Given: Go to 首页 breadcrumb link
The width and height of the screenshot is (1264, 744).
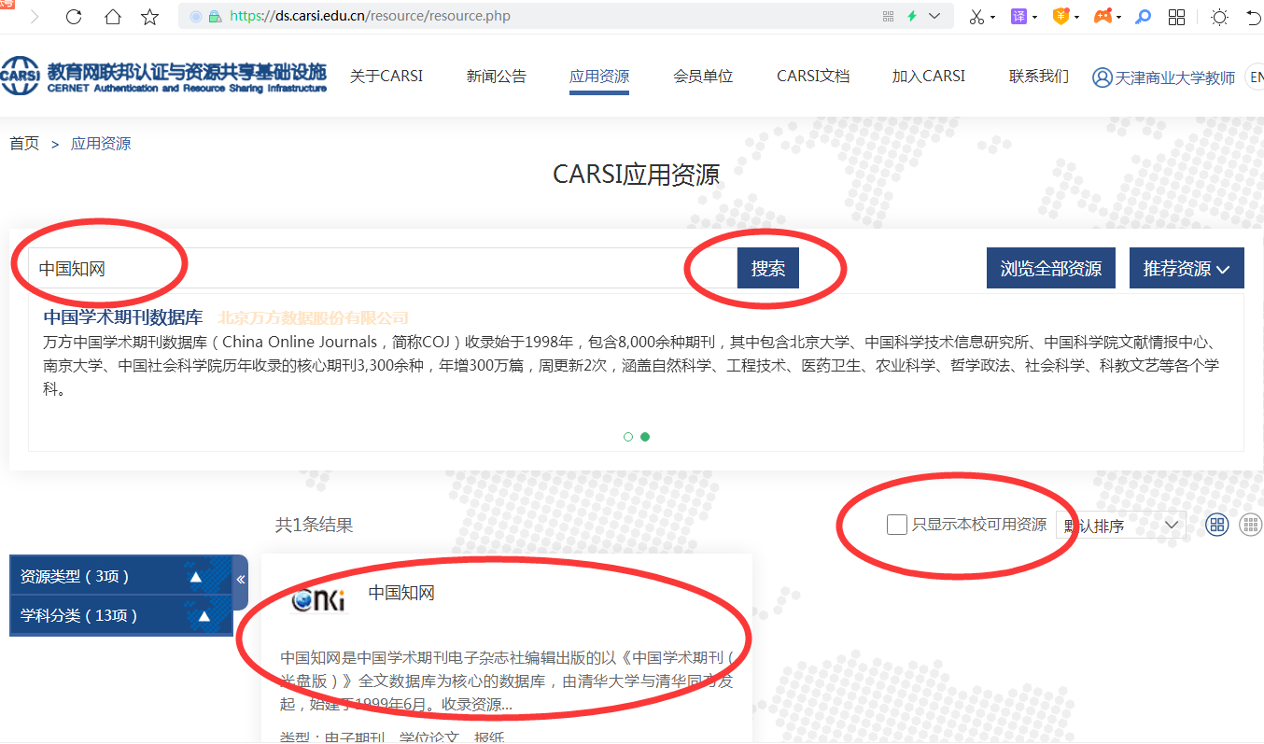Looking at the screenshot, I should click(24, 144).
